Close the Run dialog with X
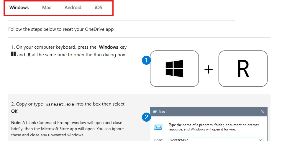Screen dimensions: 282x141 [263, 112]
